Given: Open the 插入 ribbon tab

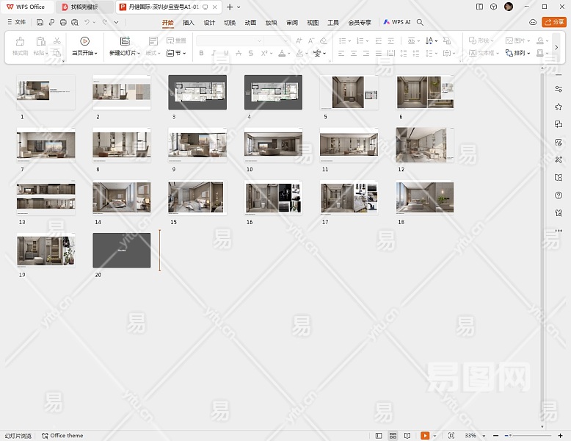Looking at the screenshot, I should click(189, 23).
